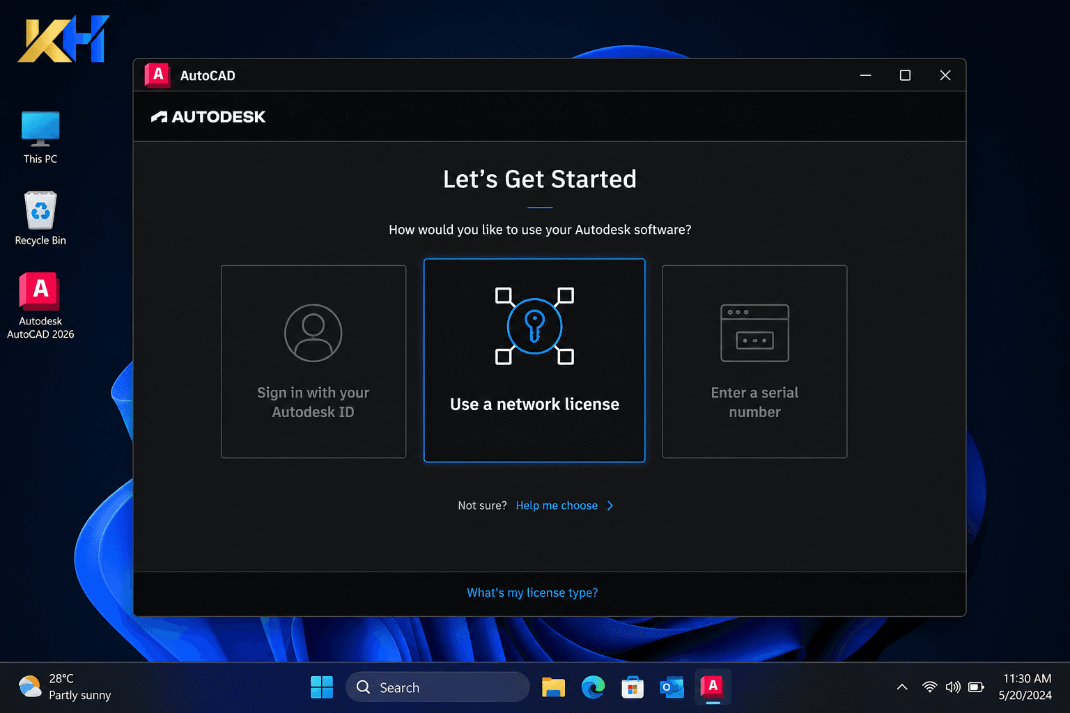Viewport: 1070px width, 713px height.
Task: Click the 'How would you like to use' prompt
Action: [x=540, y=230]
